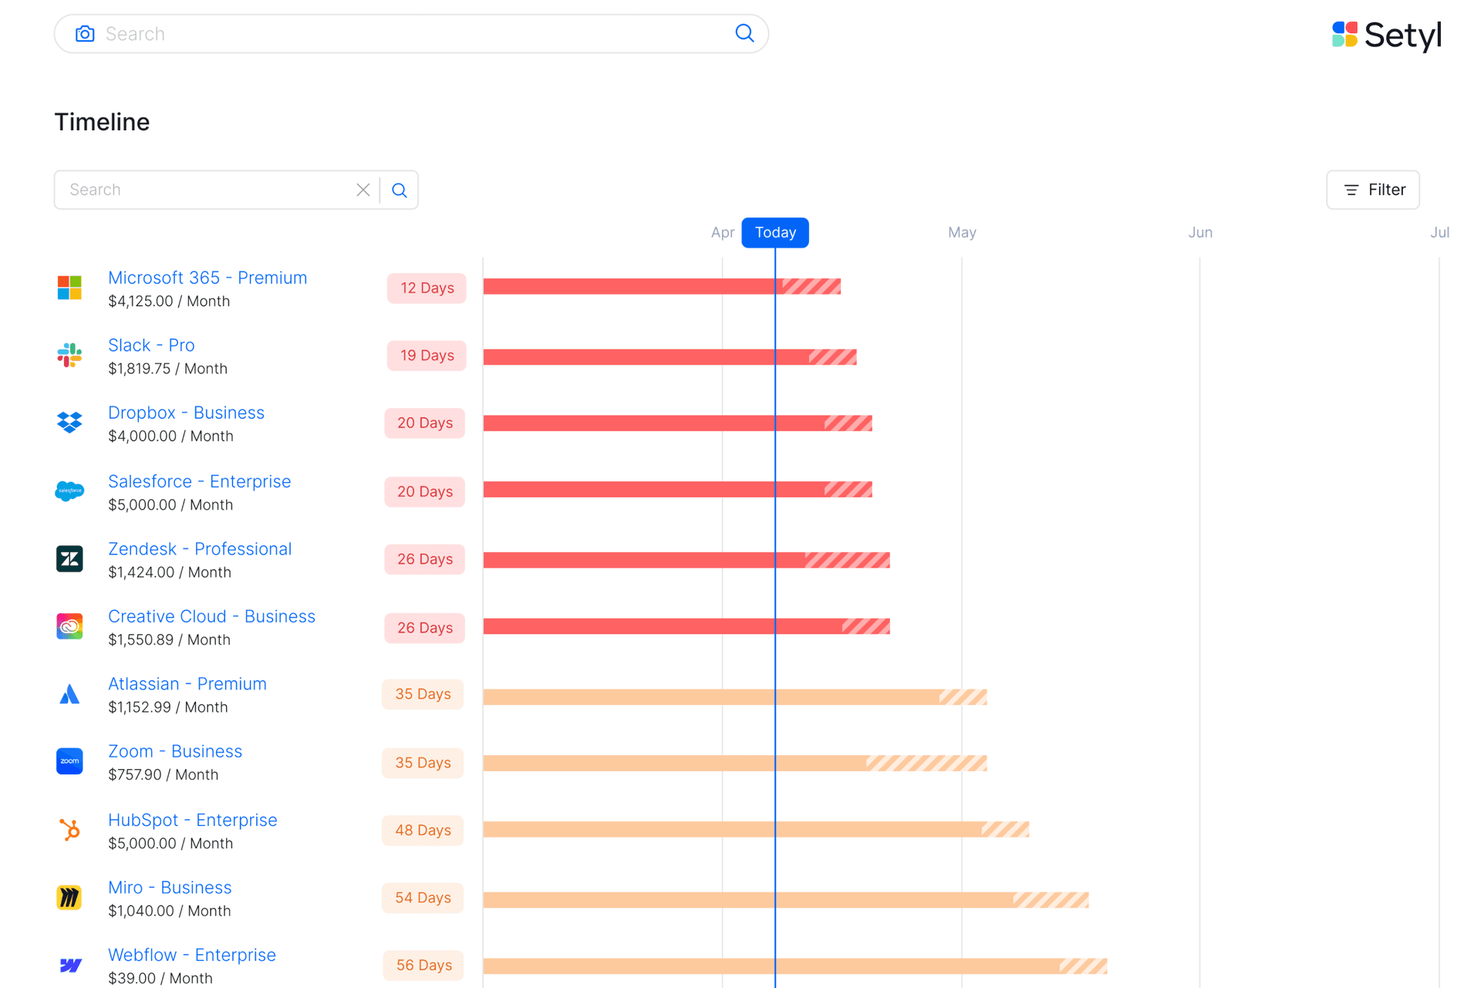
Task: Click the Dropbox logo icon
Action: point(69,423)
